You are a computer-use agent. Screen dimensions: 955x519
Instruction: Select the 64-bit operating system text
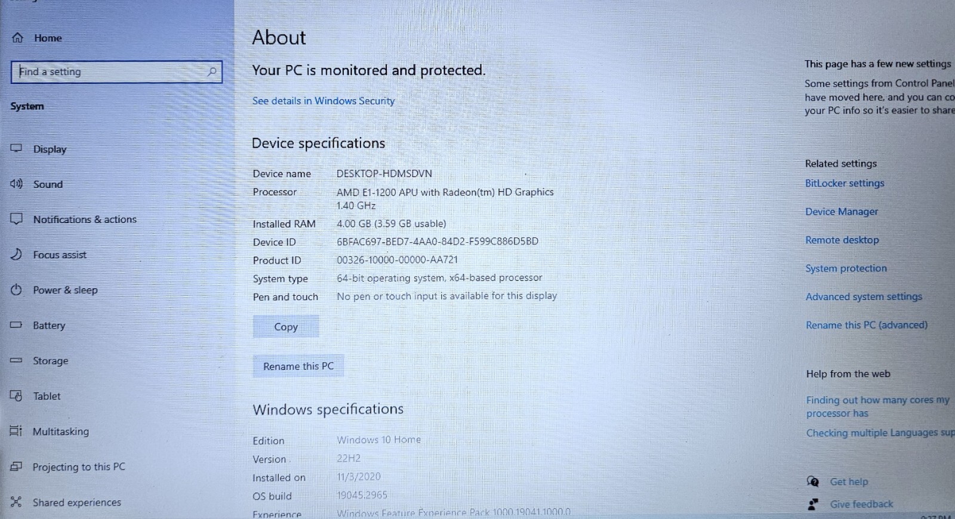tap(439, 278)
